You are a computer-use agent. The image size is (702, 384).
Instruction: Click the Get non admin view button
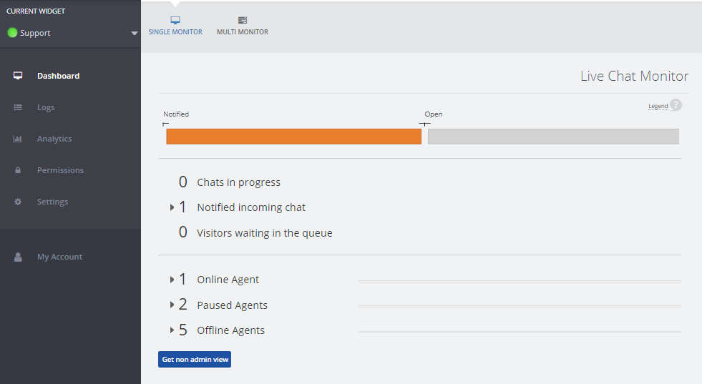195,360
